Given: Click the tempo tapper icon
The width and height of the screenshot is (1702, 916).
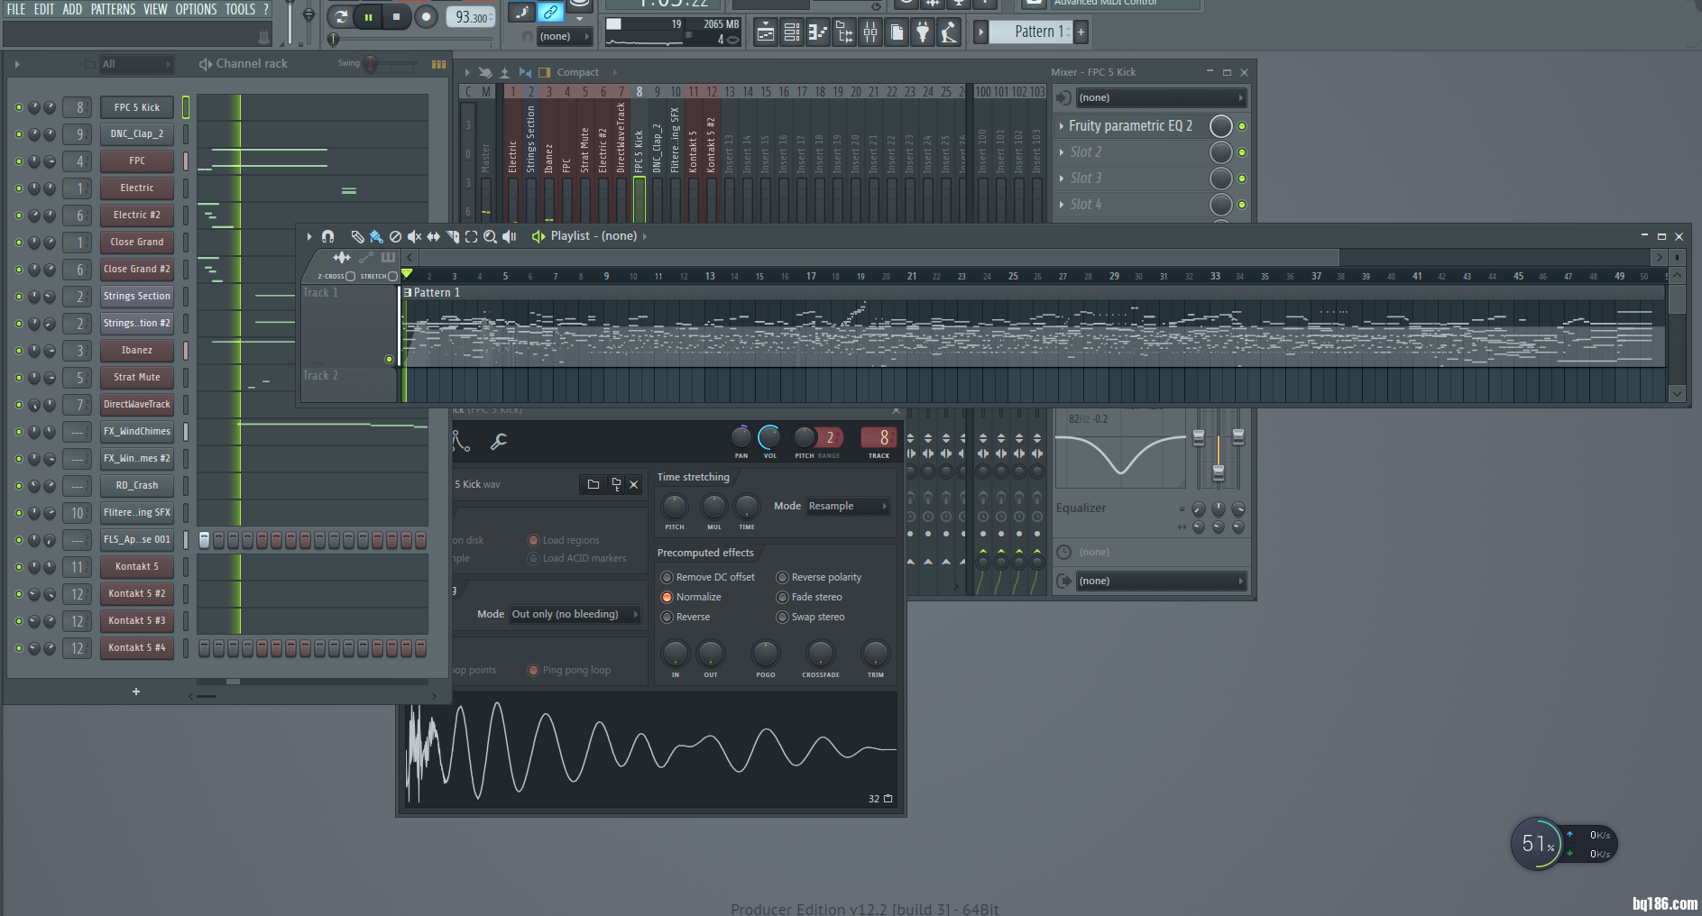Looking at the screenshot, I should pyautogui.click(x=949, y=33).
